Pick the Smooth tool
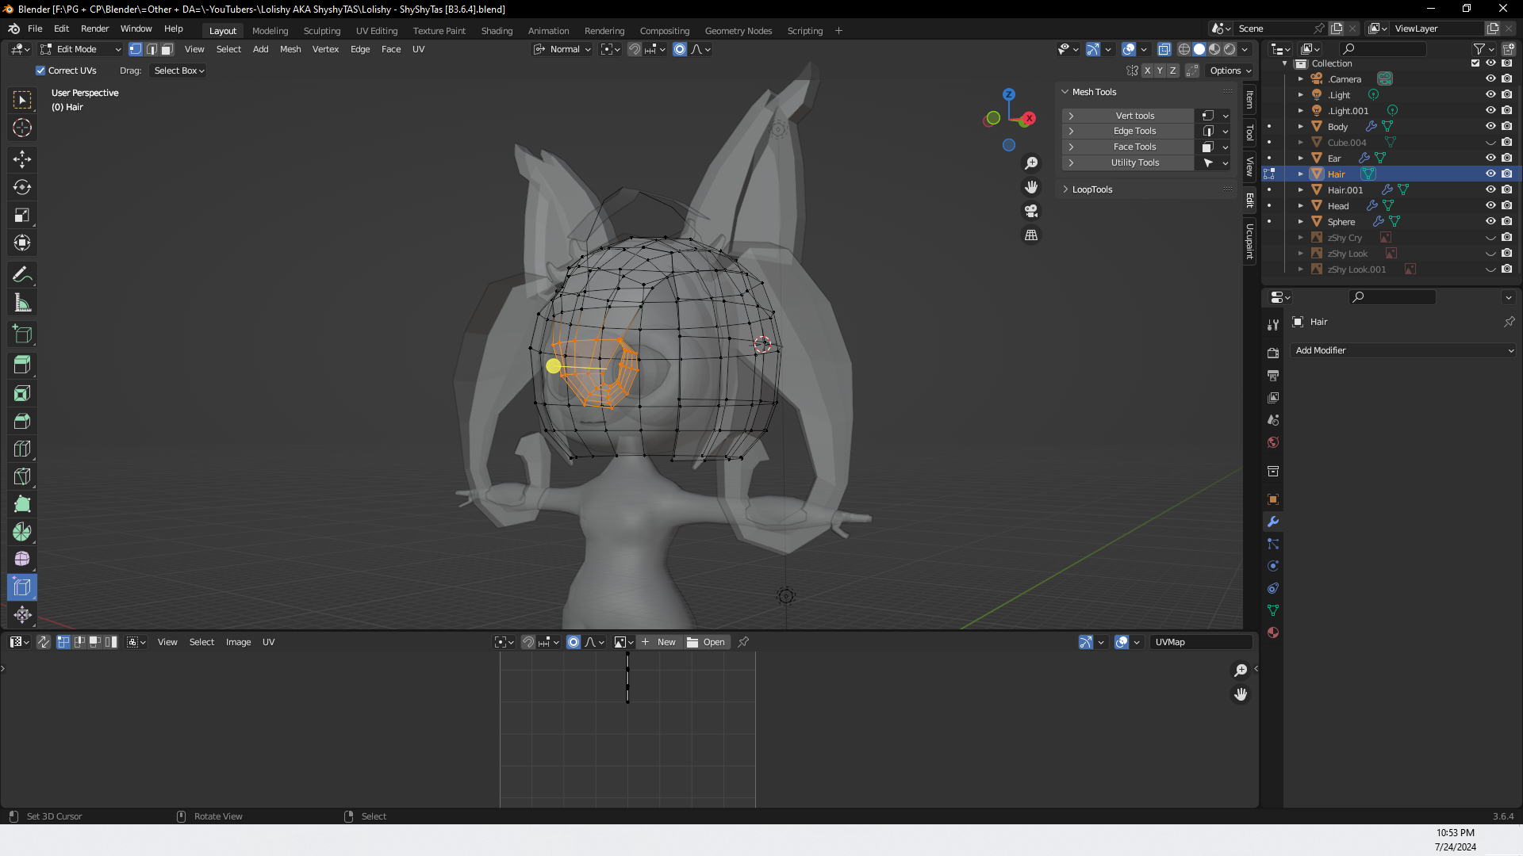Image resolution: width=1523 pixels, height=856 pixels. 22,560
